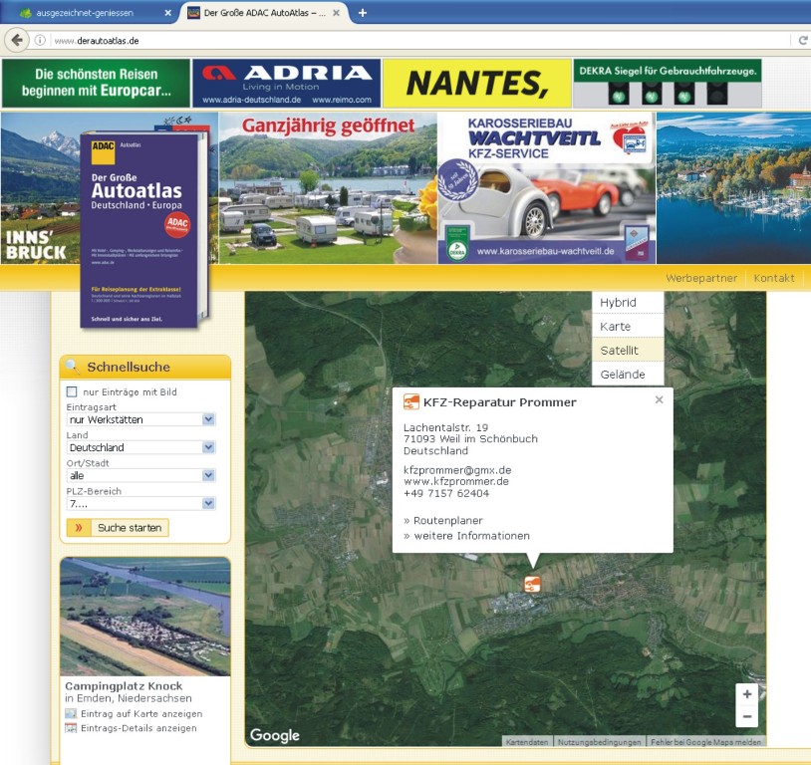811x765 pixels.
Task: Open the Ort/Stadt dropdown
Action: (141, 475)
